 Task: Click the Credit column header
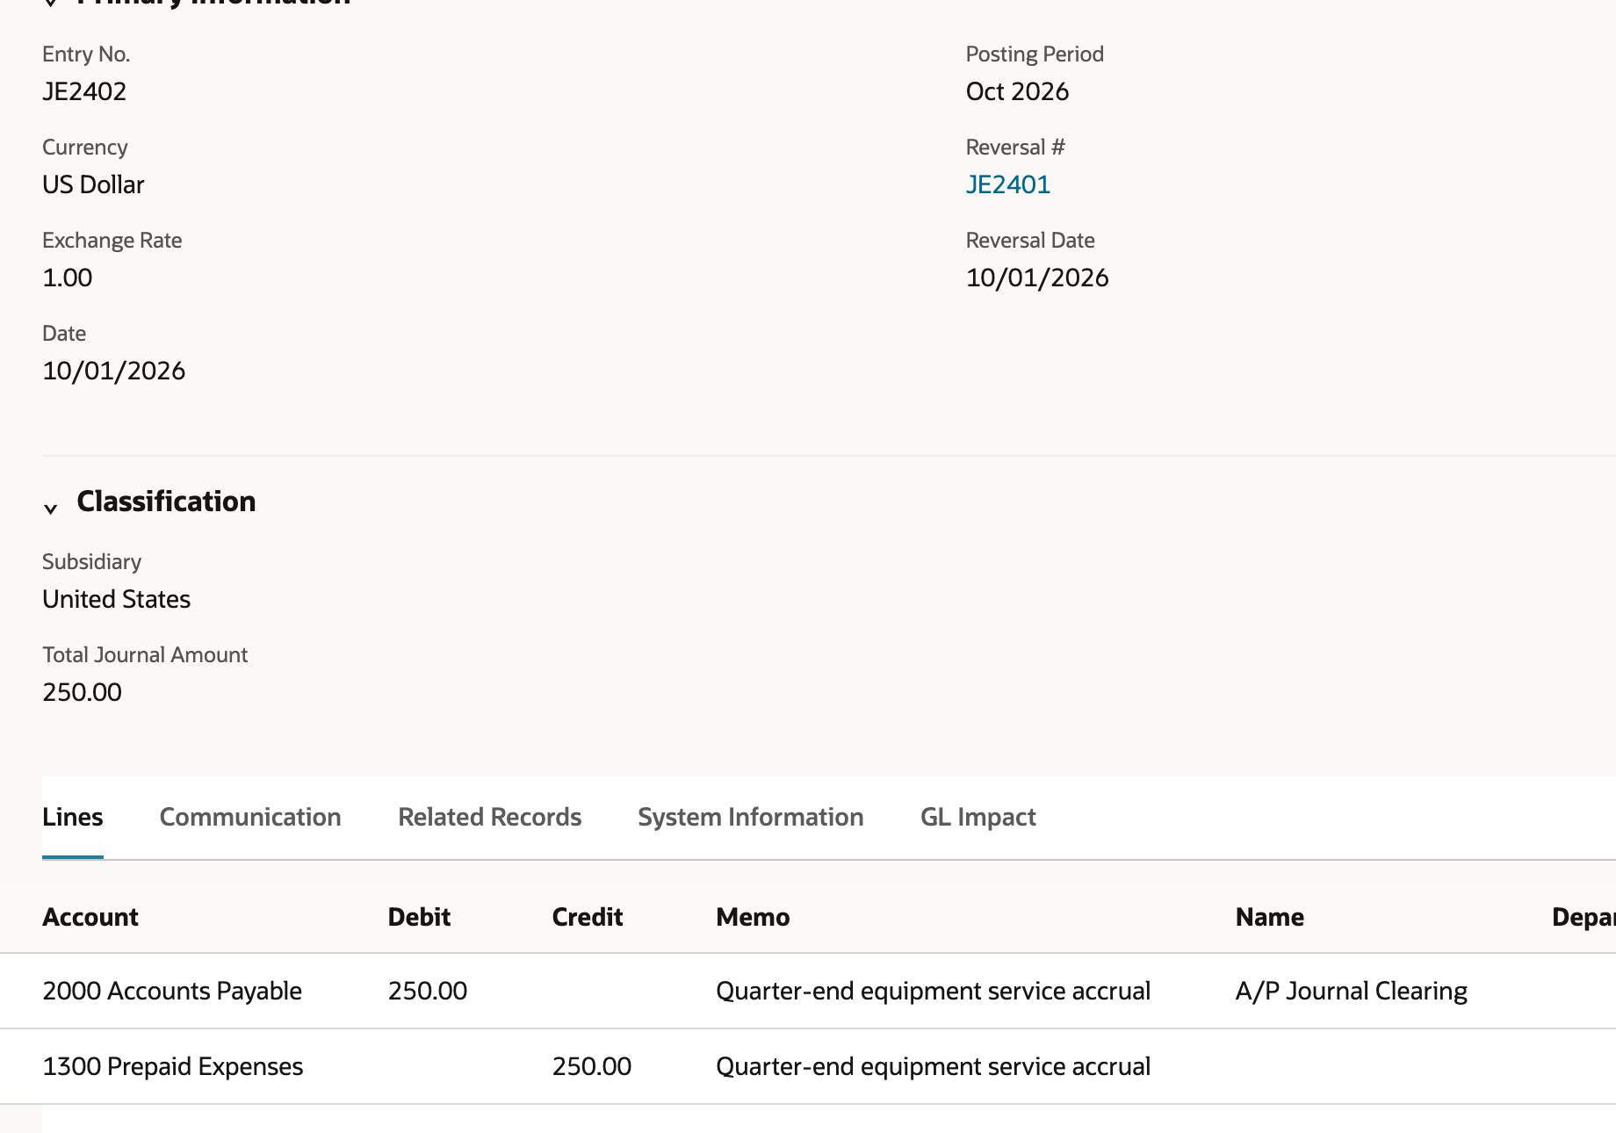click(x=588, y=917)
